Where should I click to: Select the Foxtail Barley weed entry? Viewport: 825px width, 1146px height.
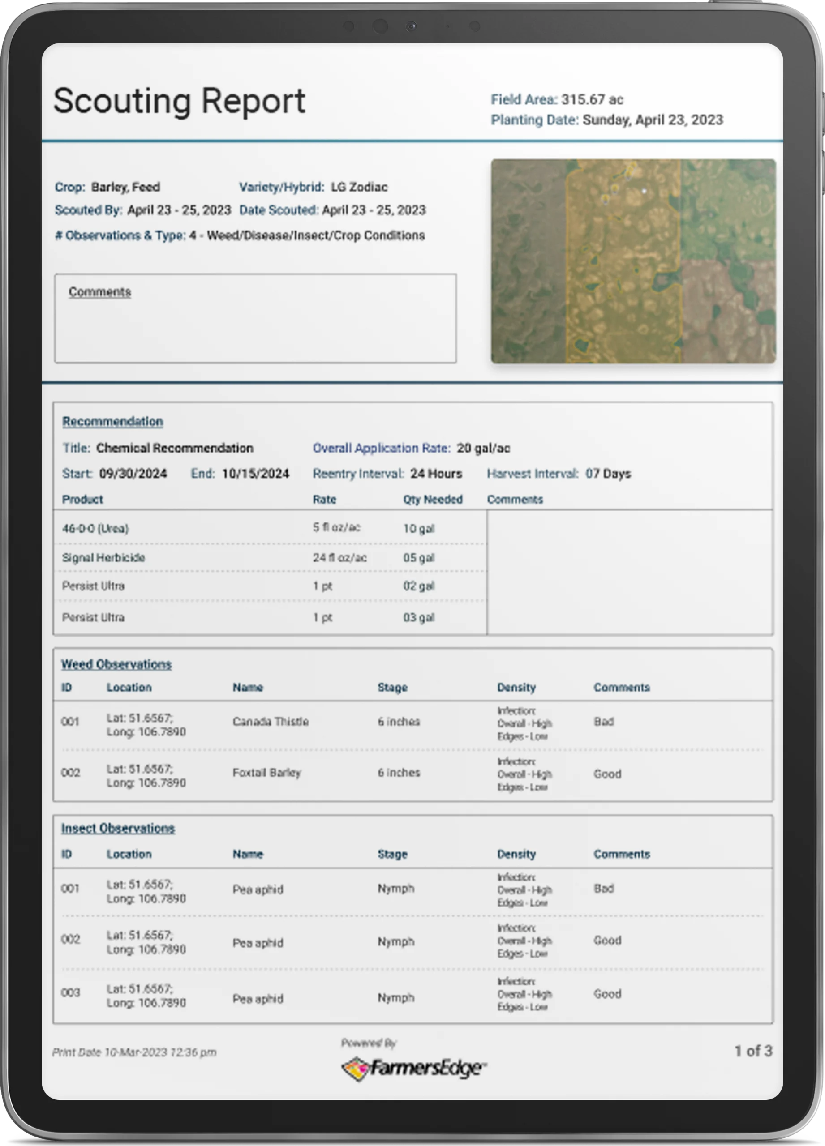266,773
